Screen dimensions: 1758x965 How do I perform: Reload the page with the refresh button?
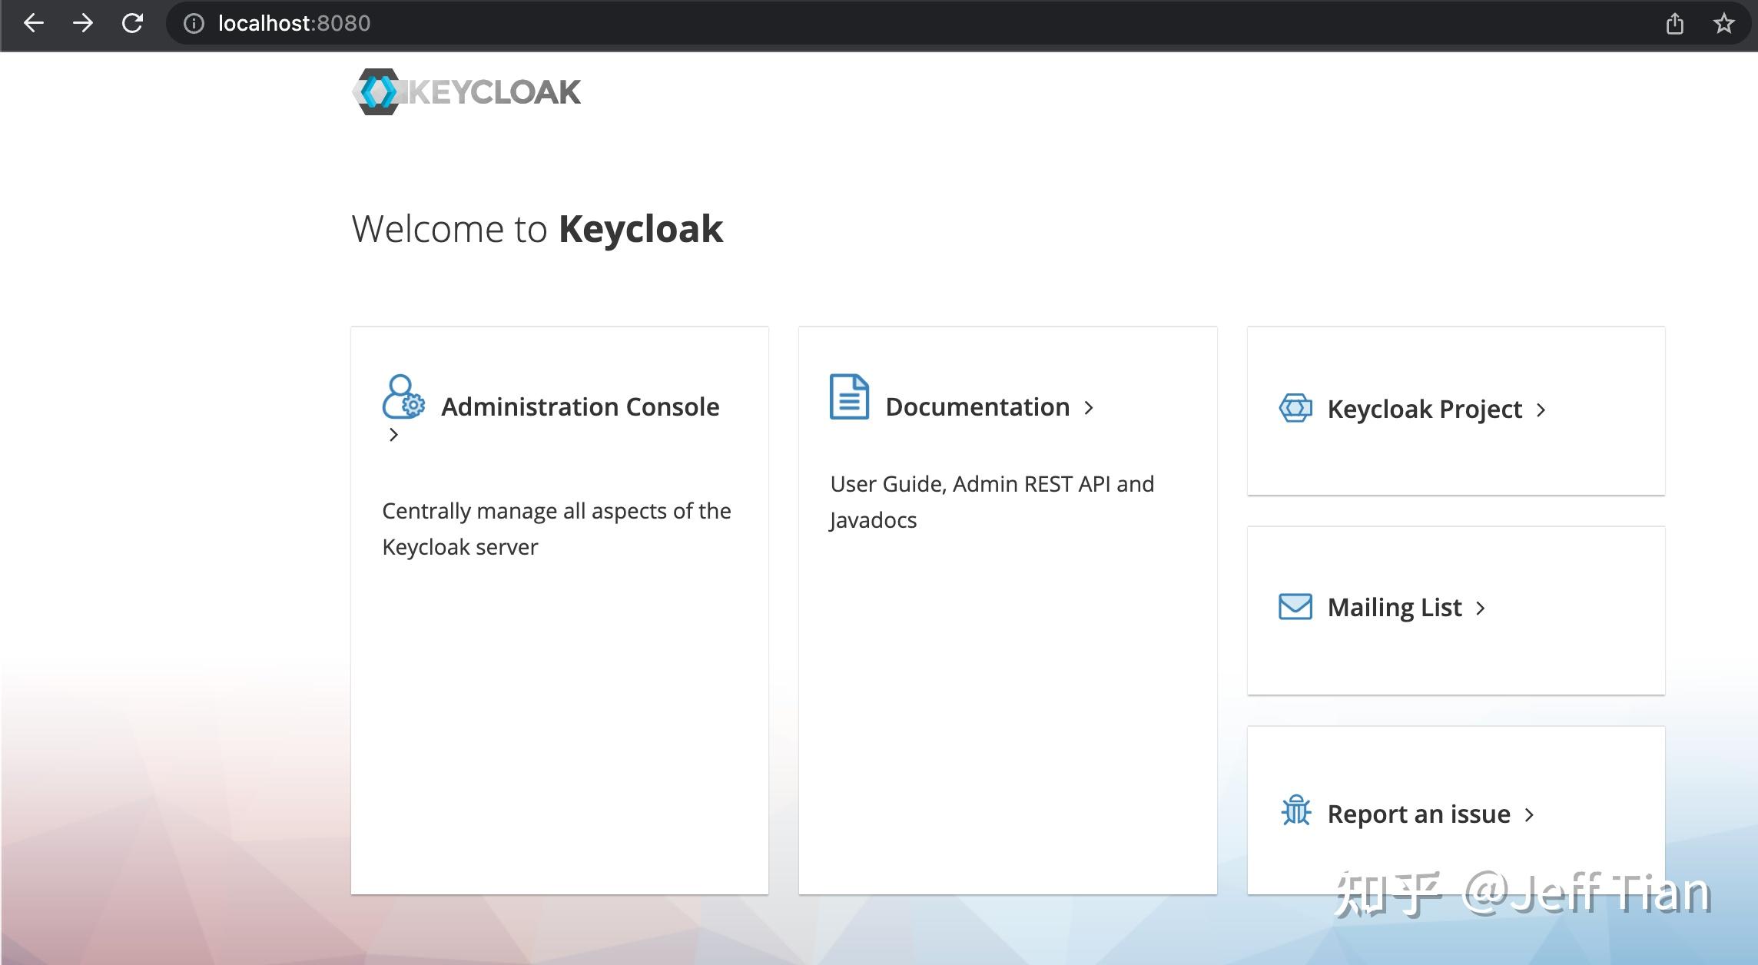tap(132, 23)
